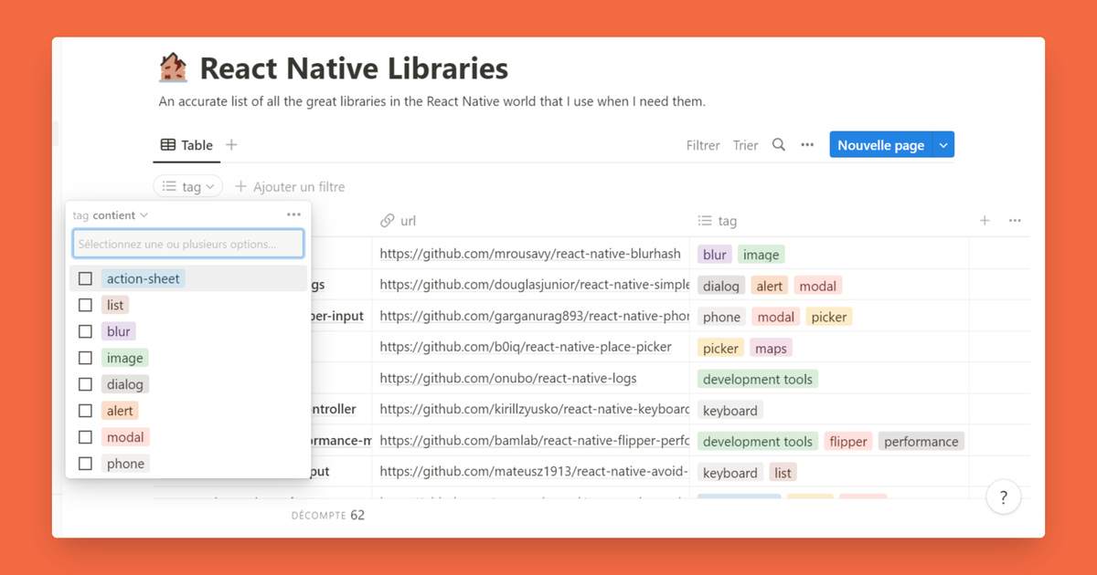Screen dimensions: 1097x575
Task: Check the alert option checkbox
Action: [85, 411]
